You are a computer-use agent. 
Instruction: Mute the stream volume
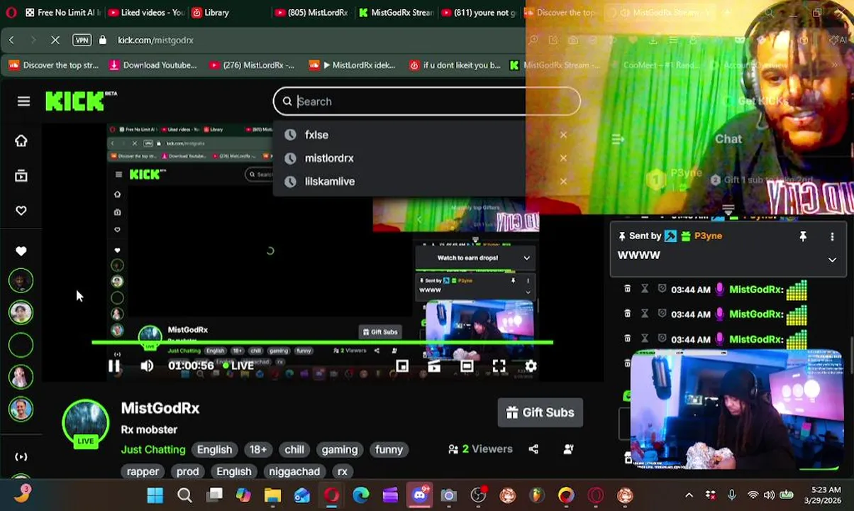[x=147, y=366]
